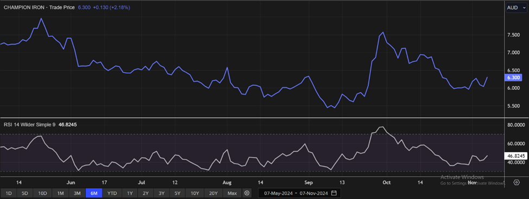Show the Max price history
Image resolution: width=529 pixels, height=199 pixels.
point(232,193)
